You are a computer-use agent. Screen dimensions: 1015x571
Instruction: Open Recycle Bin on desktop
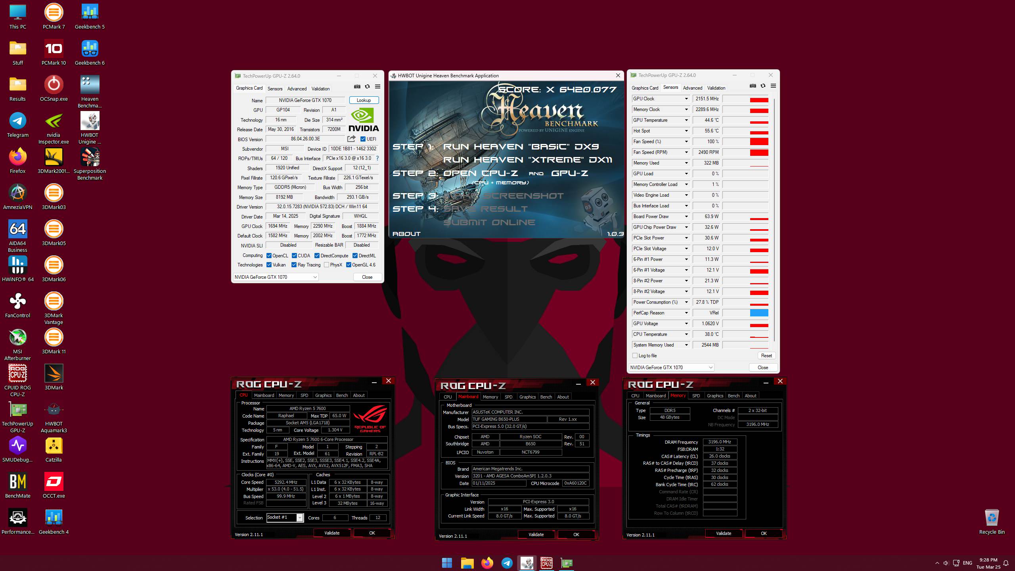(x=992, y=521)
